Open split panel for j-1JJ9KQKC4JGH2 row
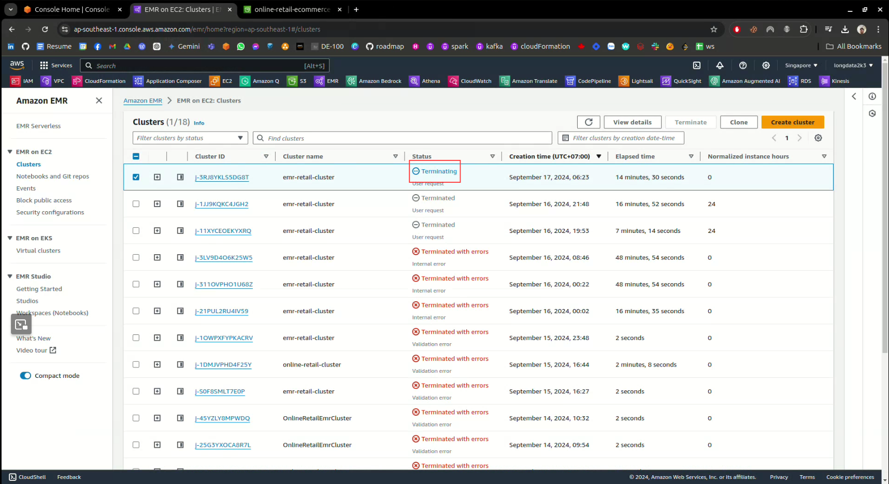889x484 pixels. click(180, 204)
